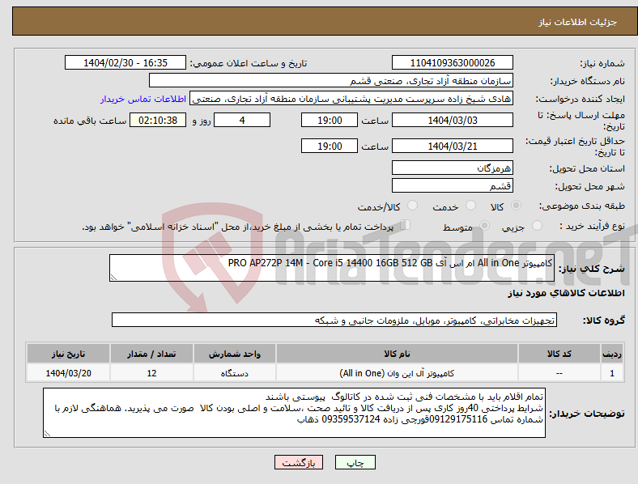Select the جزیی purchase type radio
This screenshot has height=484, width=638.
(537, 226)
